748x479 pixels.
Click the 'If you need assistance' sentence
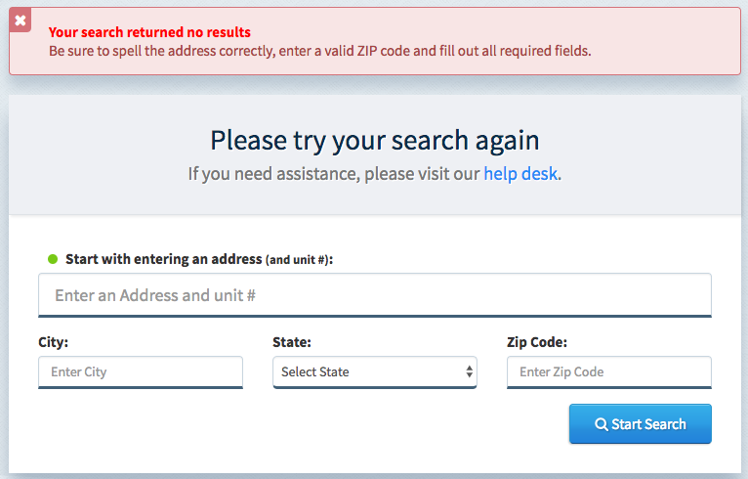334,174
